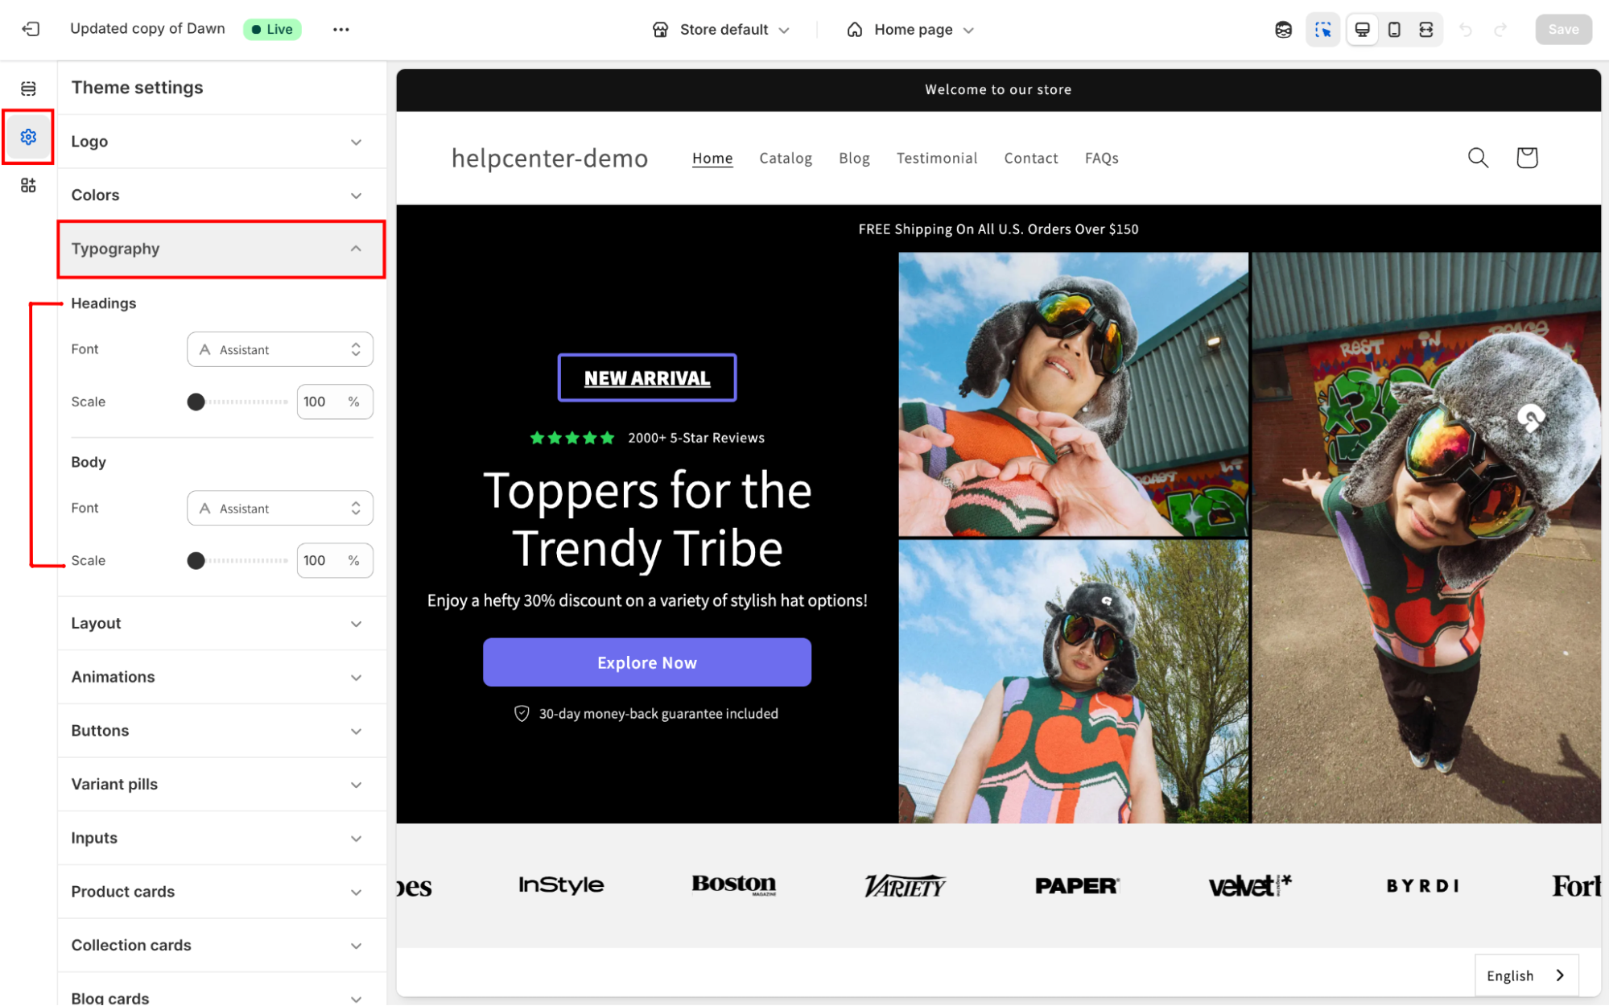Open the three-dot more actions menu

click(x=340, y=29)
